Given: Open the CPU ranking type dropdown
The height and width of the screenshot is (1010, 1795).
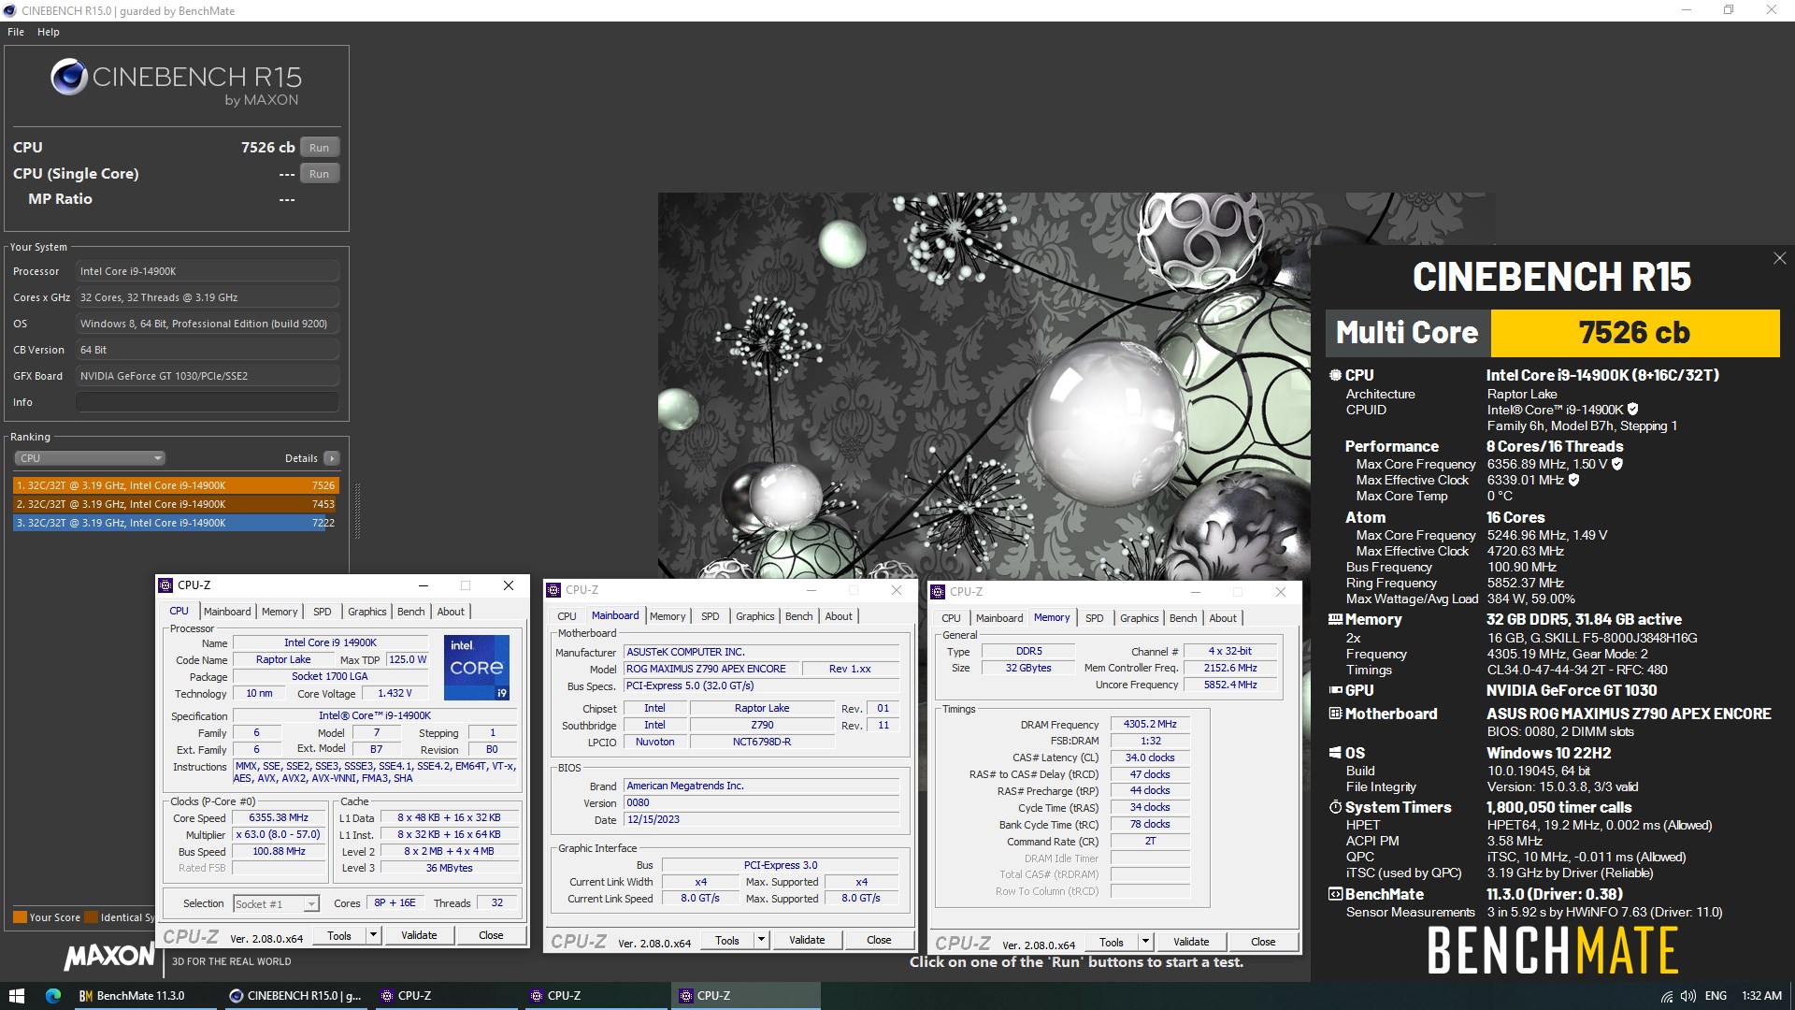Looking at the screenshot, I should [x=90, y=458].
